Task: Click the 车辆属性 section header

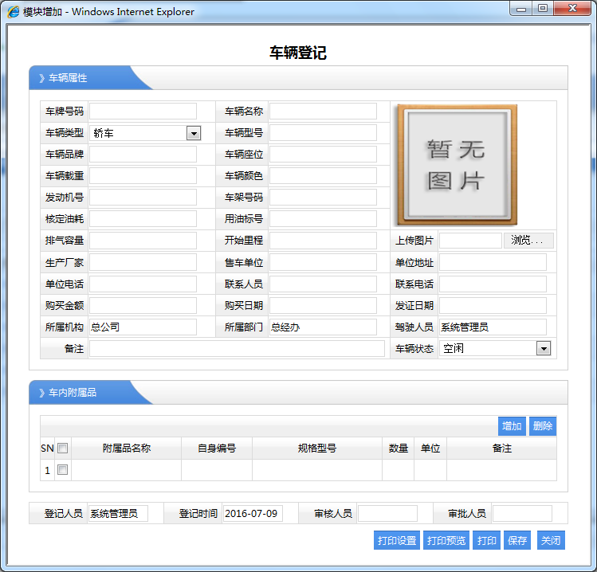Action: tap(69, 78)
